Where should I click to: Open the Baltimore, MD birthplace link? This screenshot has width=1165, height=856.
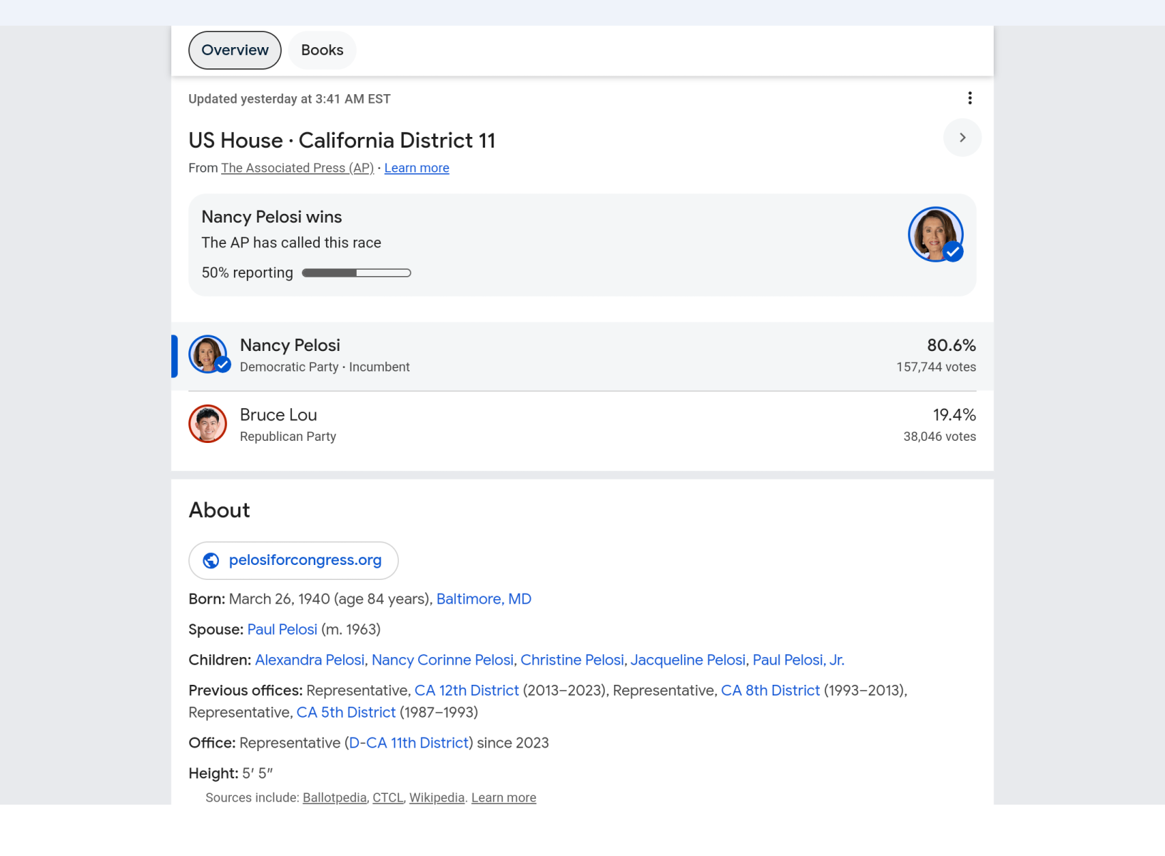(x=484, y=599)
